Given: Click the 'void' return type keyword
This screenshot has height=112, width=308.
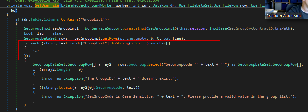Looking at the screenshot, I should (x=28, y=6).
